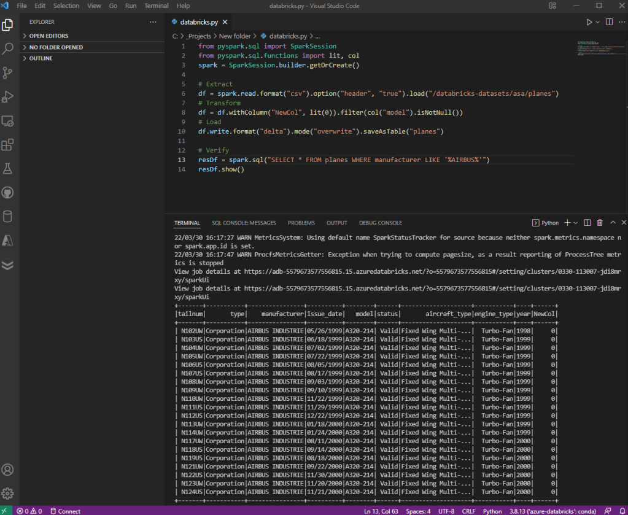Open the launch profile dropdown beside new terminal

click(x=576, y=223)
